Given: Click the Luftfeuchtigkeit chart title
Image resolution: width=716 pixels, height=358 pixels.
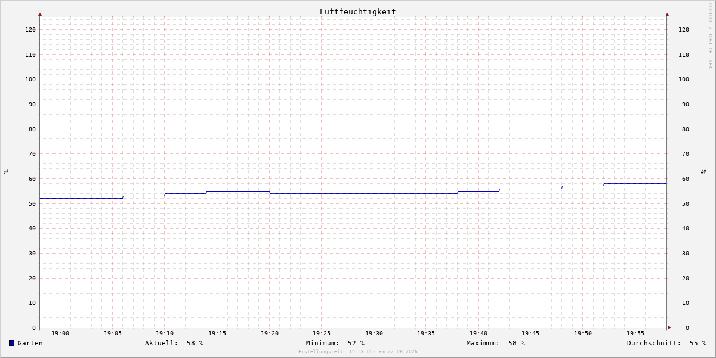Looking at the screenshot, I should [x=357, y=11].
